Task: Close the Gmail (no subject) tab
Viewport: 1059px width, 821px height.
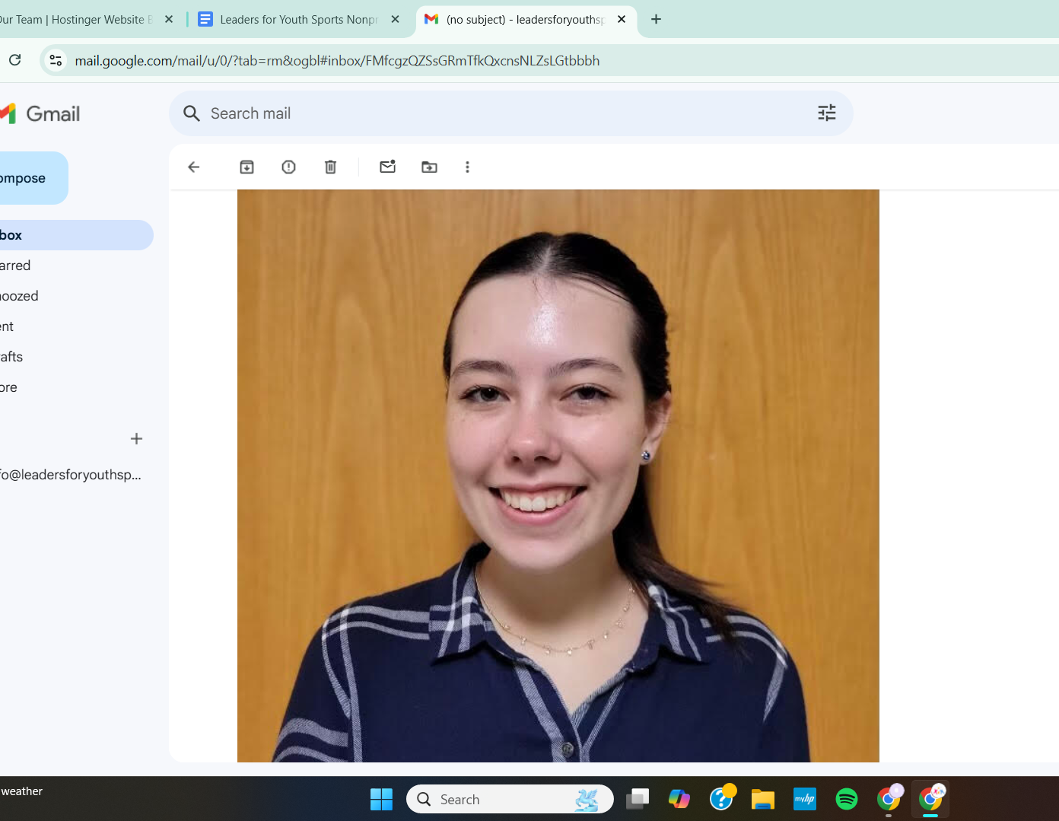Action: 622,20
